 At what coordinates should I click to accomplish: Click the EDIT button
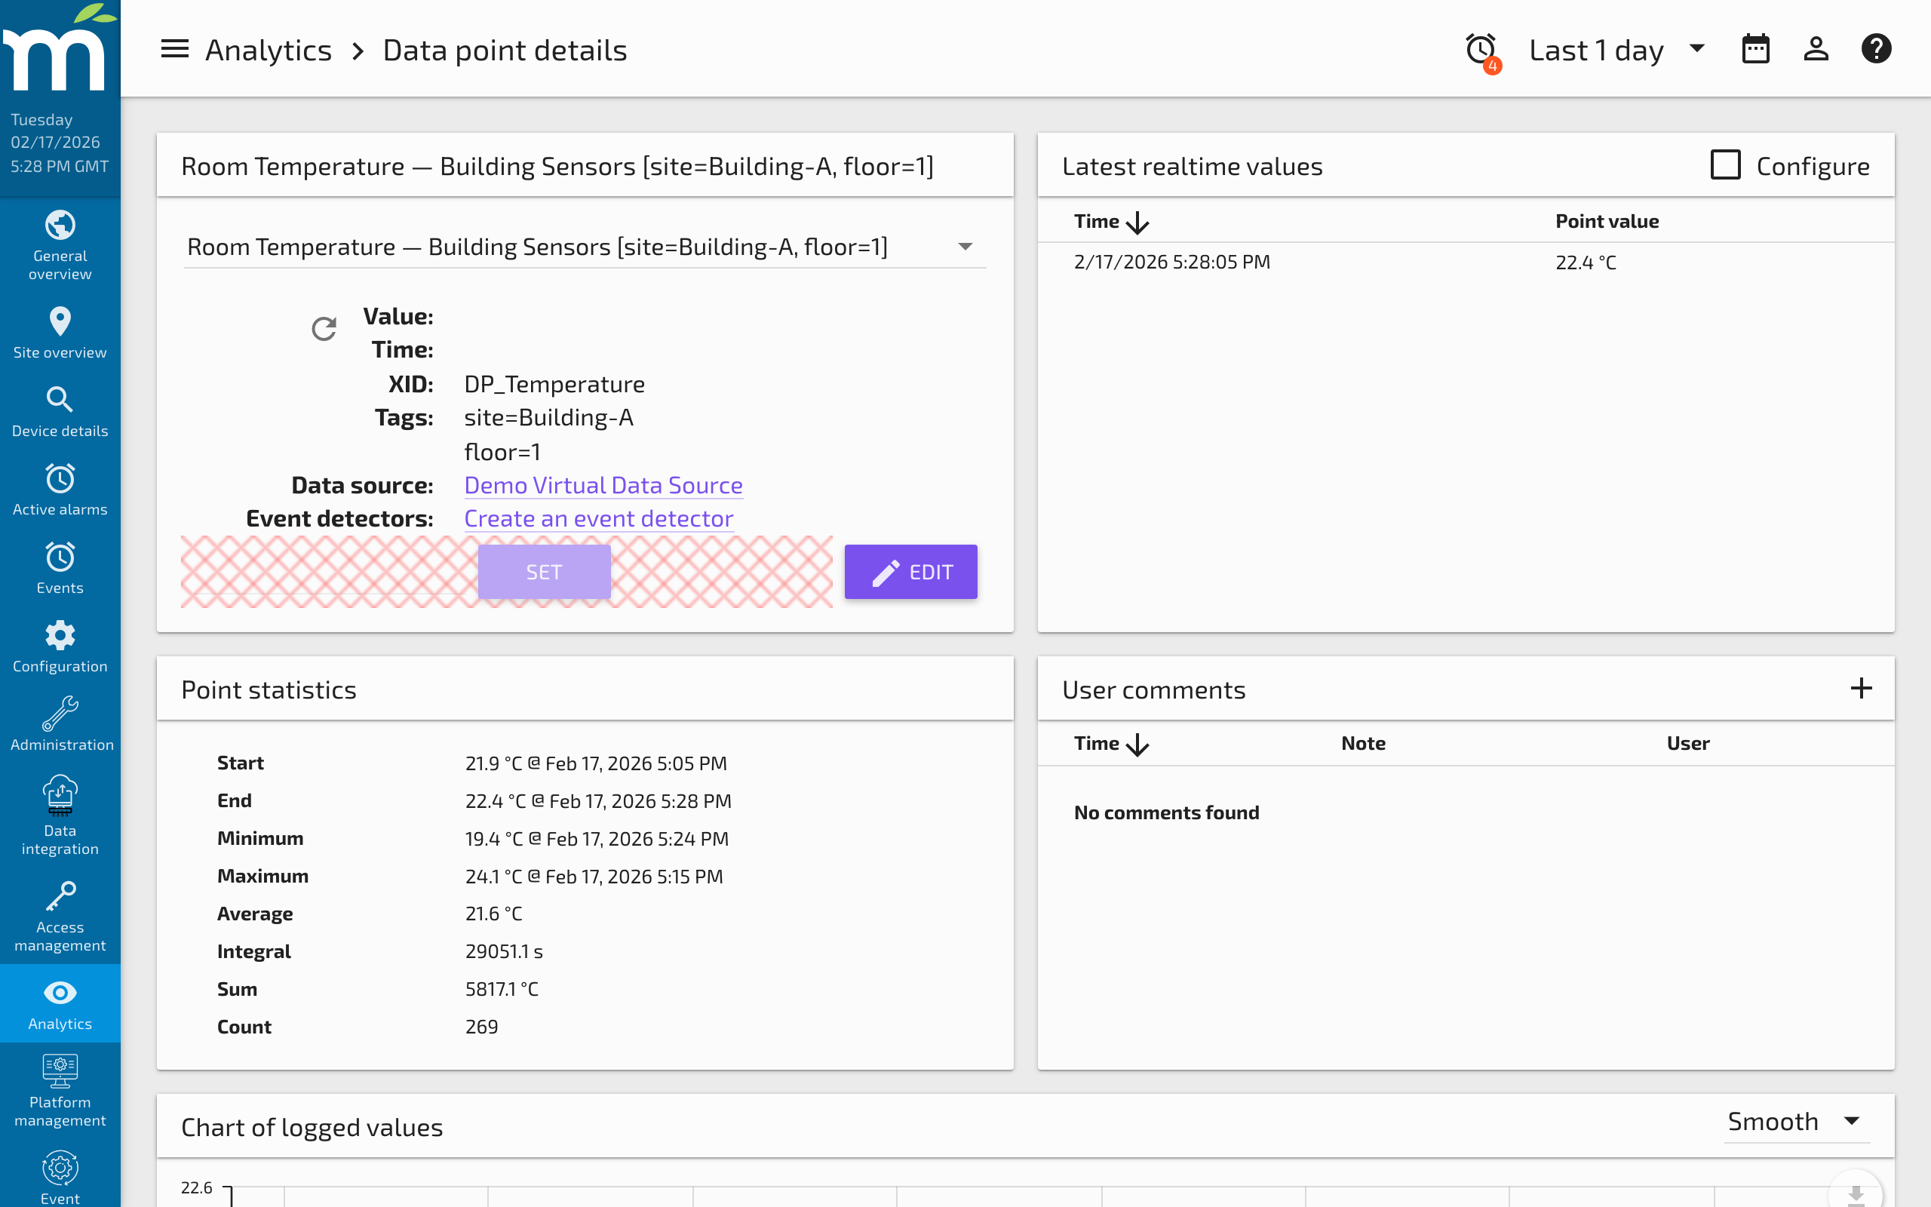click(910, 572)
